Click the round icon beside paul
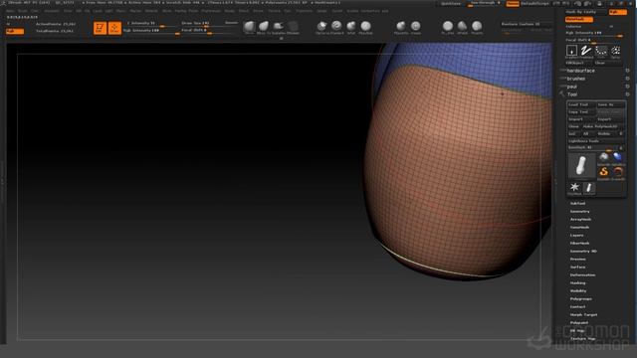Screen dimensions: 637x358 click(x=628, y=87)
